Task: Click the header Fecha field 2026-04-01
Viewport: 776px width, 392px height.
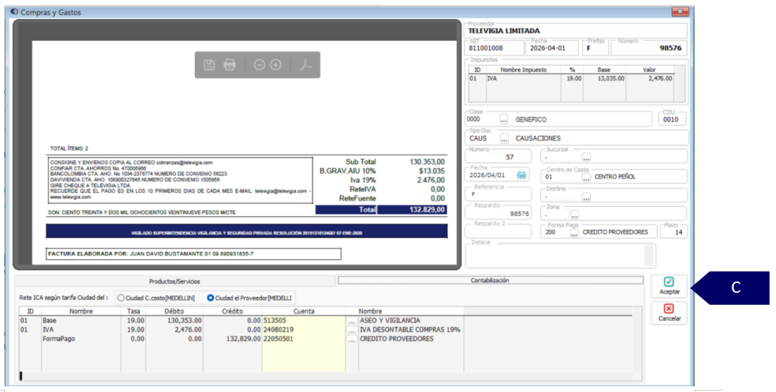Action: pyautogui.click(x=553, y=48)
